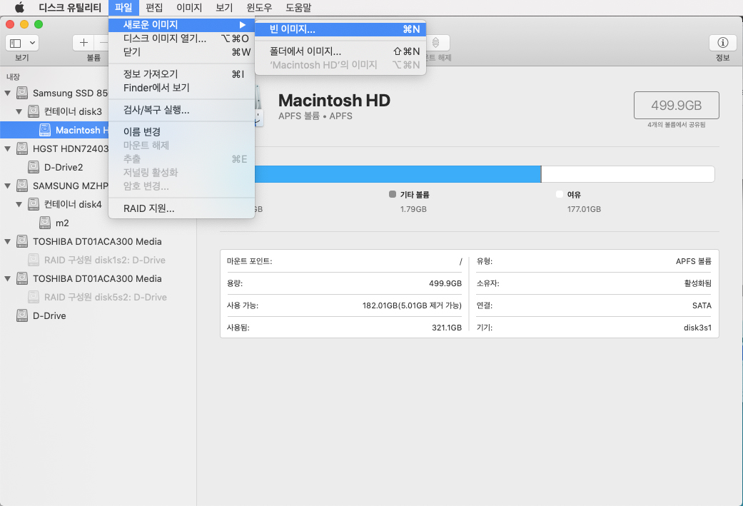Viewport: 743px width, 506px height.
Task: Choose 새로운 이미지 menu entry
Action: click(181, 25)
